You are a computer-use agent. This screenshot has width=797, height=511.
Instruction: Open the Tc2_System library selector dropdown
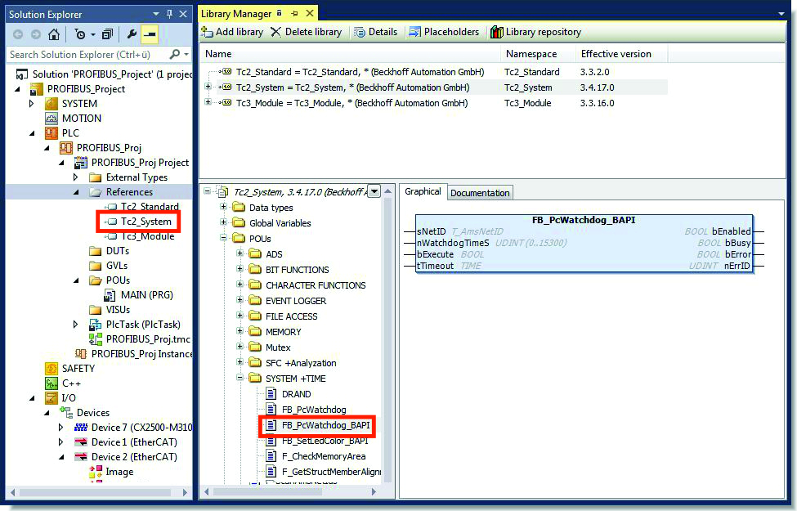pyautogui.click(x=374, y=191)
